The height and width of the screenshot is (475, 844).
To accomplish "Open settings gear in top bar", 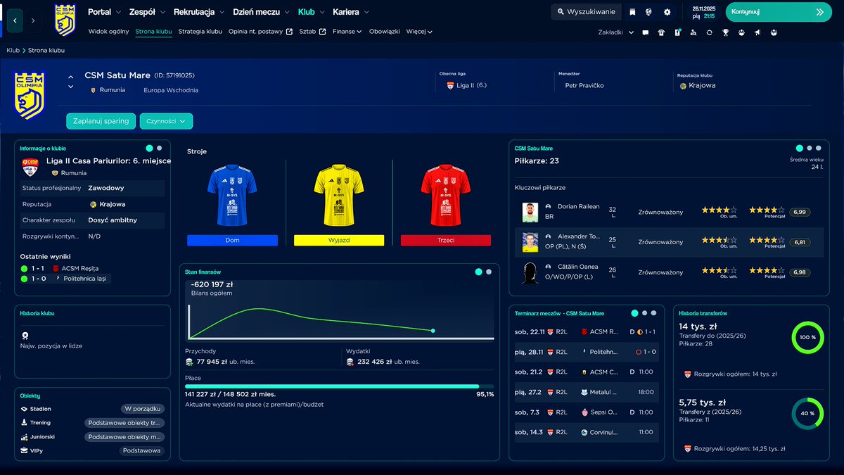I will pos(667,12).
